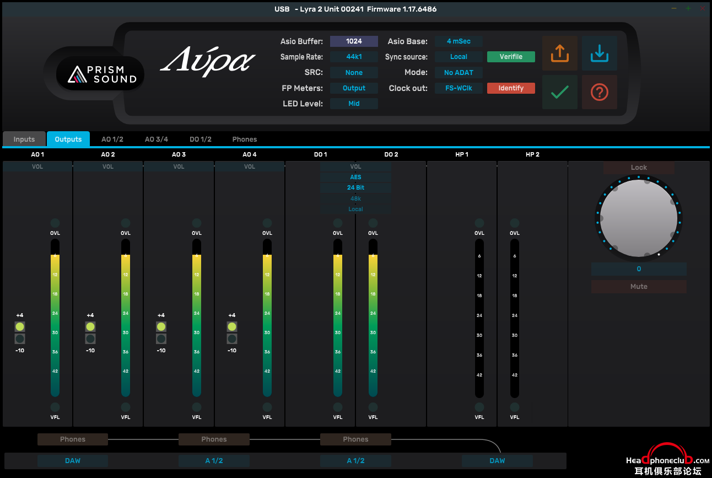Click AO 1 VFL indicator

coord(55,407)
